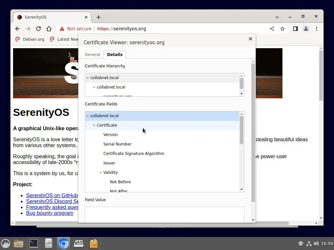Screen dimensions: 334x250
Task: Collapse collabnet.local in Certificate Fields
Action: (87, 116)
